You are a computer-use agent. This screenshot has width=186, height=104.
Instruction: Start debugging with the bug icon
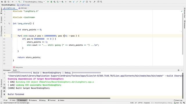point(51,2)
